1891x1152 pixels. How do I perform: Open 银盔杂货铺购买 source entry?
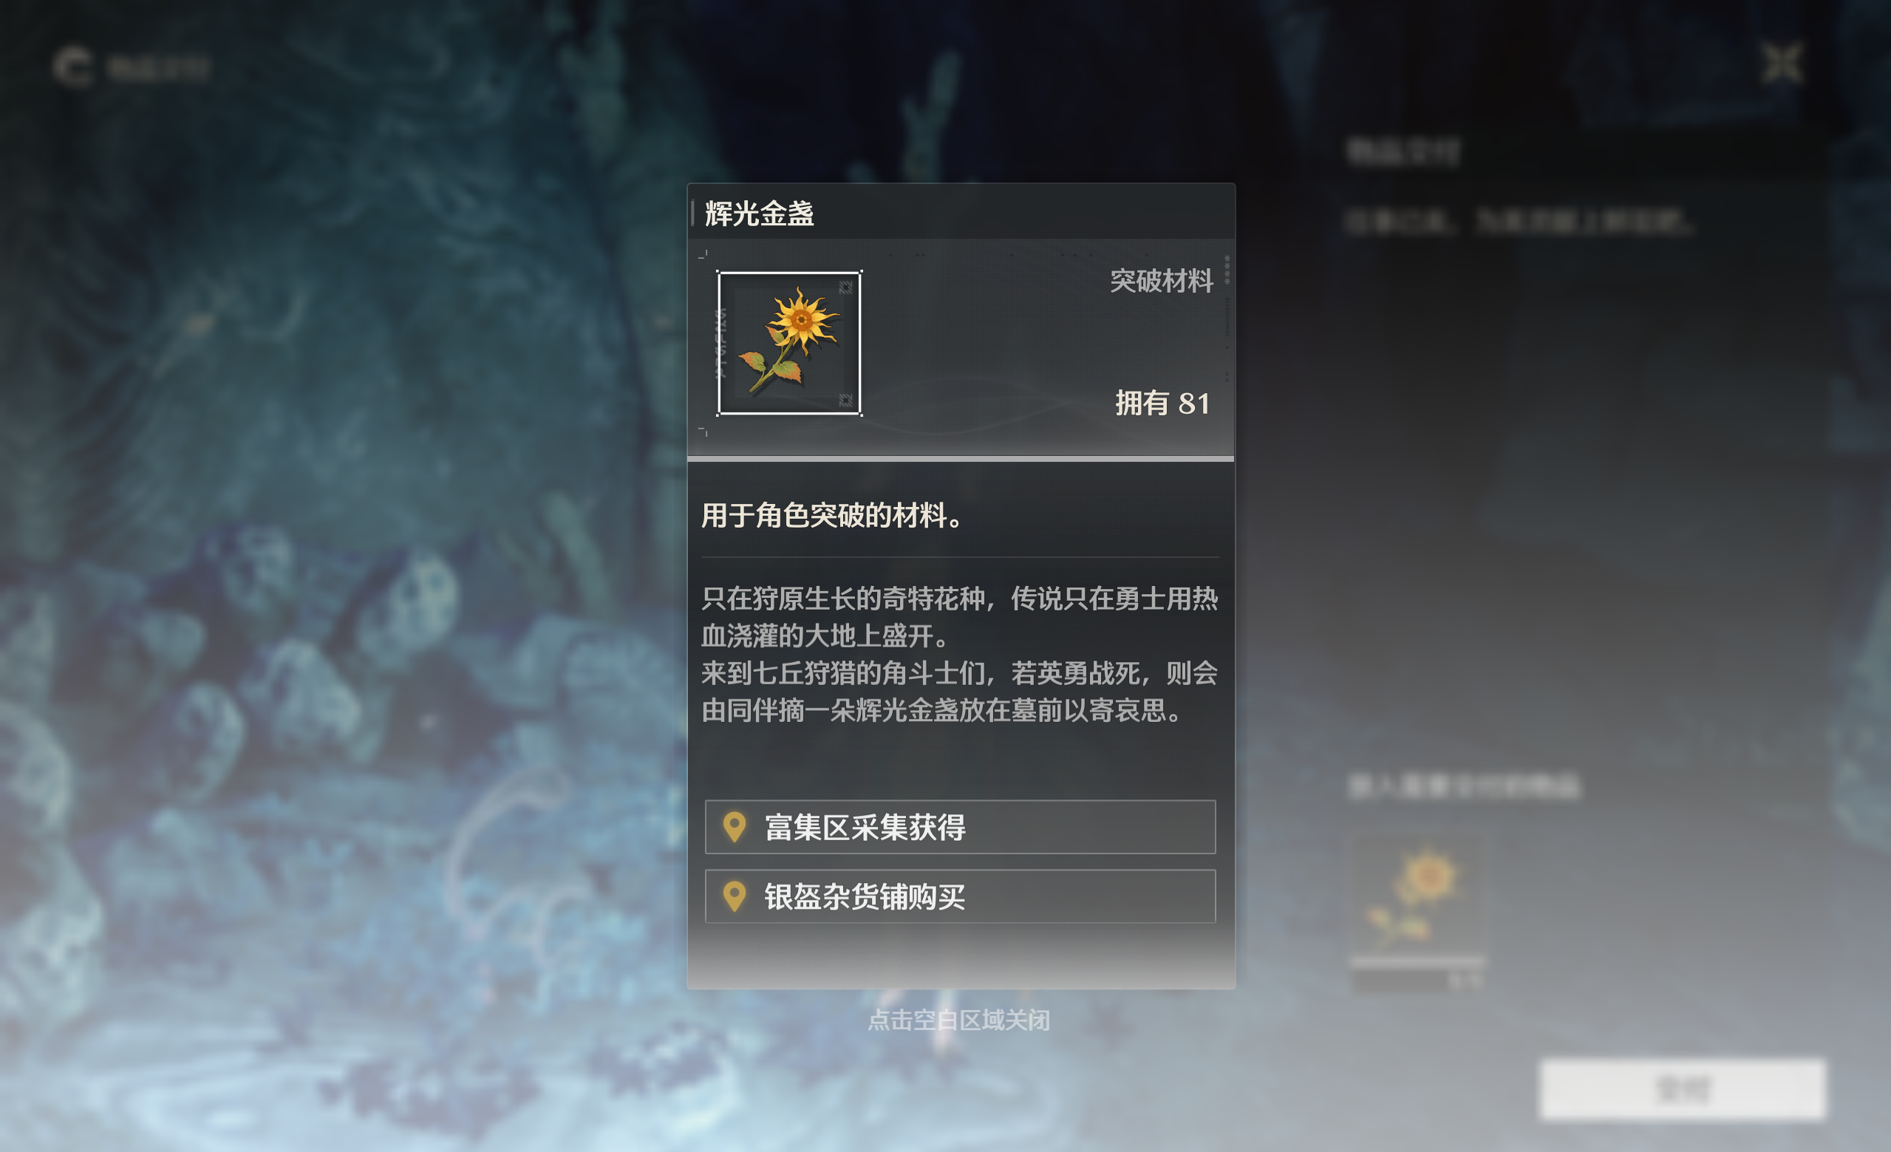[960, 896]
